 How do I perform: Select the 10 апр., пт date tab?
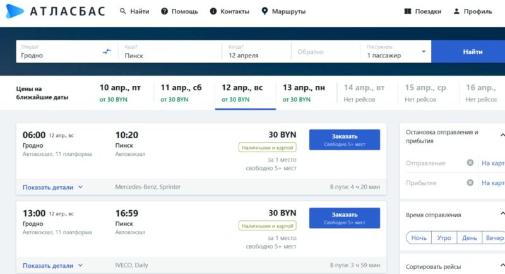[121, 93]
